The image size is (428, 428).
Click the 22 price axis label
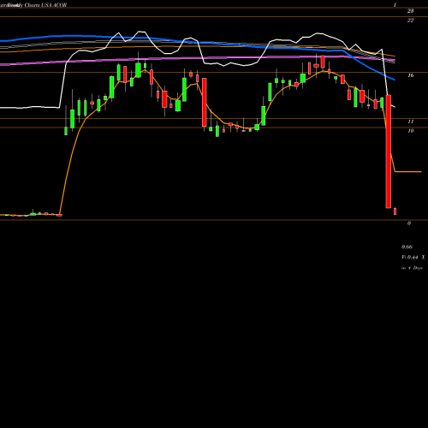click(x=410, y=20)
